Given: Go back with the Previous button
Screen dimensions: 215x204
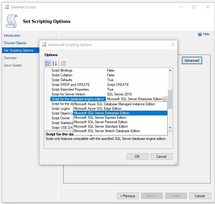Looking at the screenshot, I should (127, 196).
